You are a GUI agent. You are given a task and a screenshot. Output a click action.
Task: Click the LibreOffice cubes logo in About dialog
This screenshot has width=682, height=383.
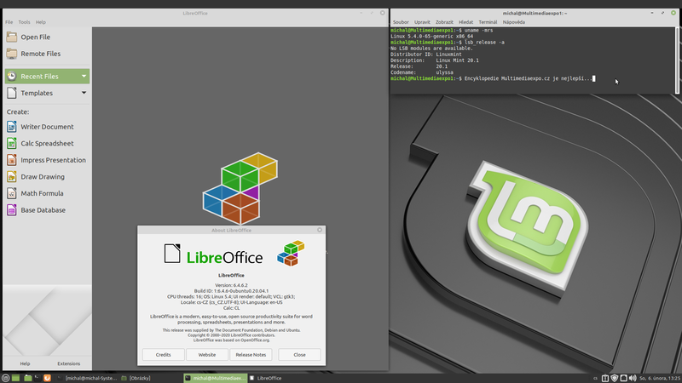pyautogui.click(x=291, y=253)
